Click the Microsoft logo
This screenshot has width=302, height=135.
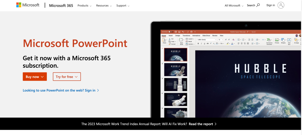click(28, 5)
